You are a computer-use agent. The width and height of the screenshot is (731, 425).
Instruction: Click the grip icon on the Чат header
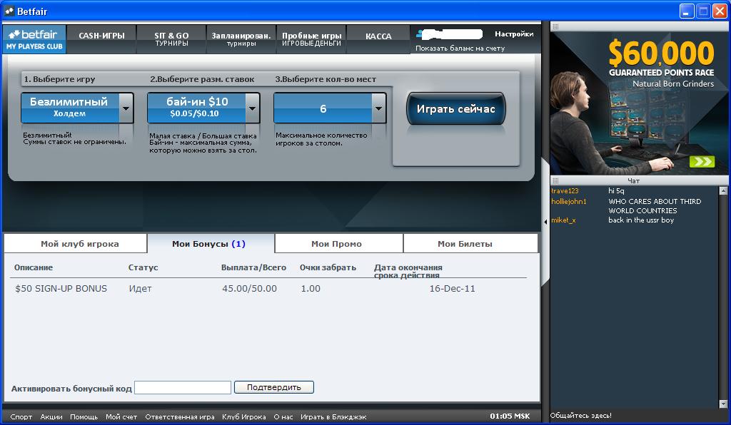(x=555, y=180)
